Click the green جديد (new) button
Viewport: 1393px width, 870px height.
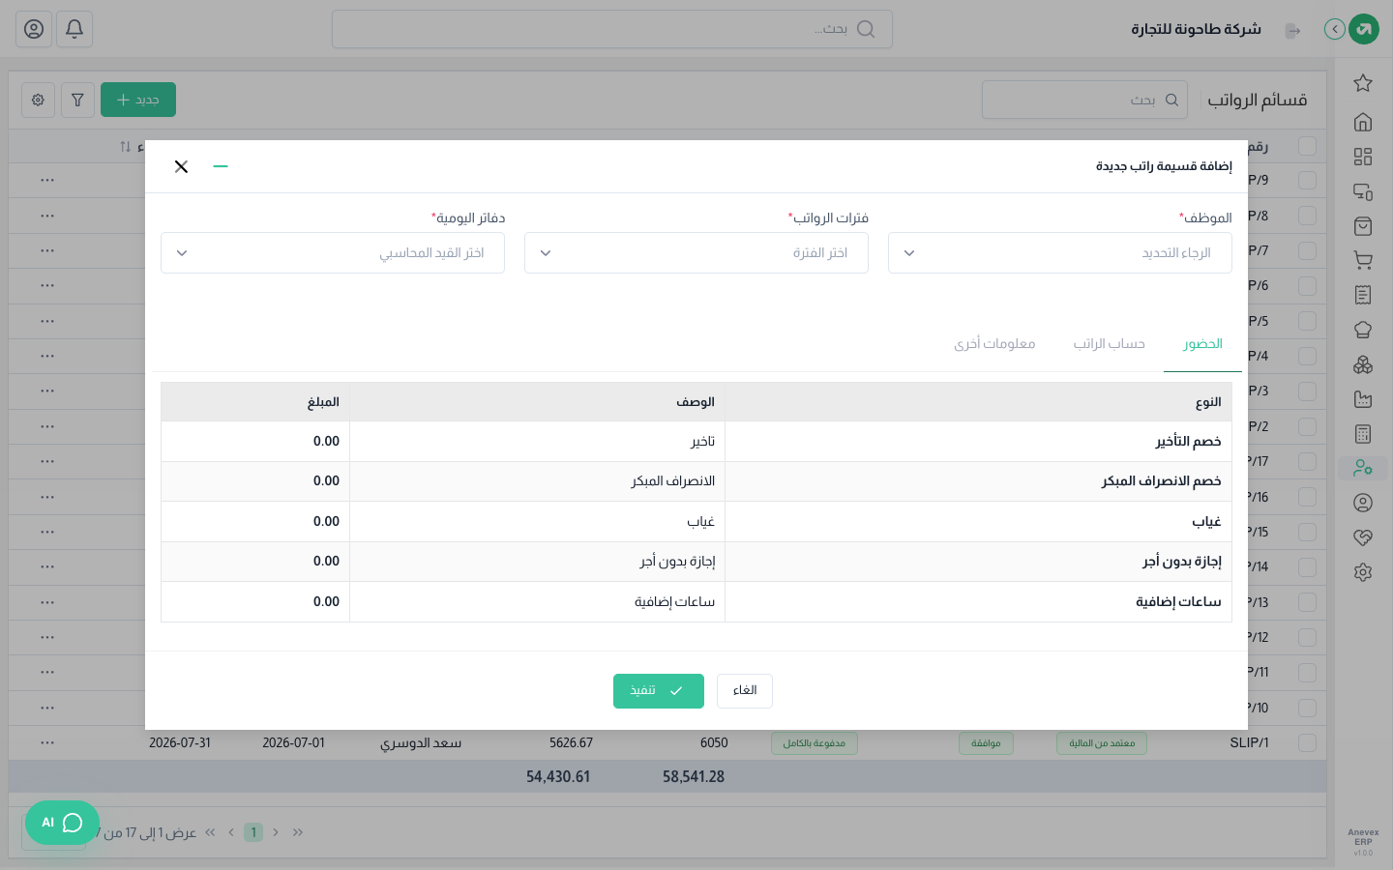138,100
